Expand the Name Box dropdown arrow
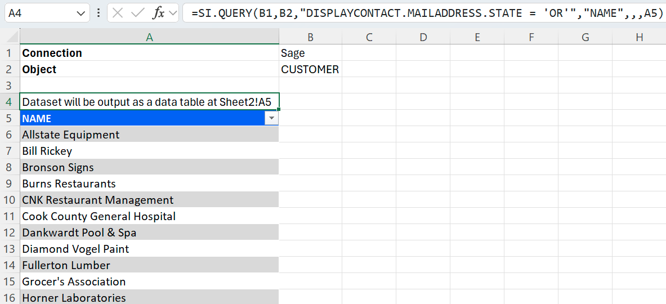The width and height of the screenshot is (666, 304). coord(81,13)
